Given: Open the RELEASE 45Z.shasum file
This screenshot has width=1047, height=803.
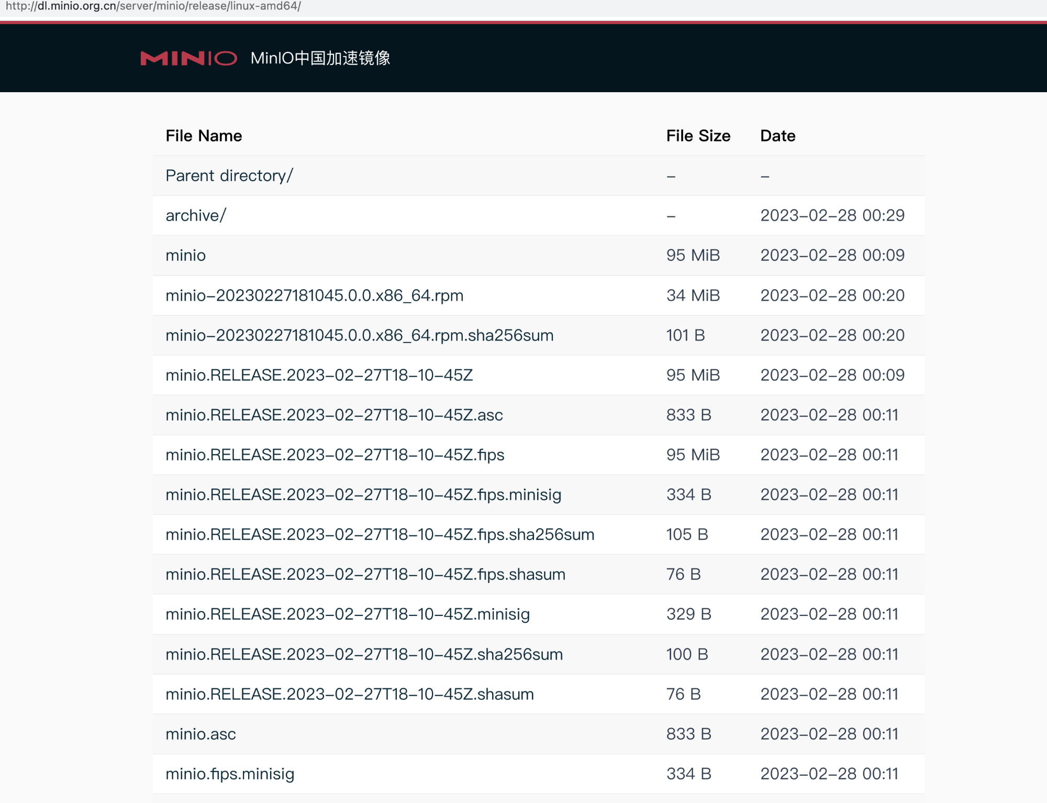Looking at the screenshot, I should tap(350, 694).
